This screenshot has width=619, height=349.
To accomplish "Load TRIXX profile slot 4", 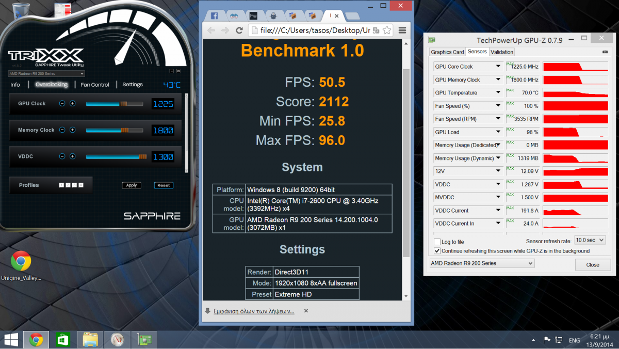I will (81, 185).
